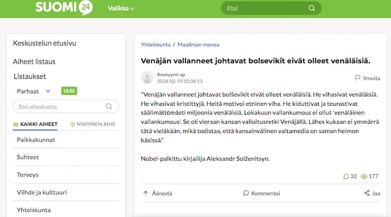391x217 pixels.
Task: Share the post with Jaa
Action: coord(372,194)
